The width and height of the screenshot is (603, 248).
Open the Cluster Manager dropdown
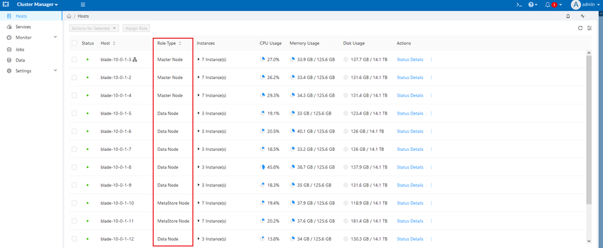point(37,5)
